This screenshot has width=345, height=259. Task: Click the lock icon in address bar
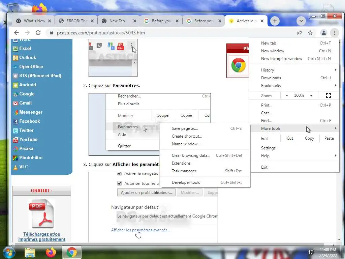click(52, 33)
